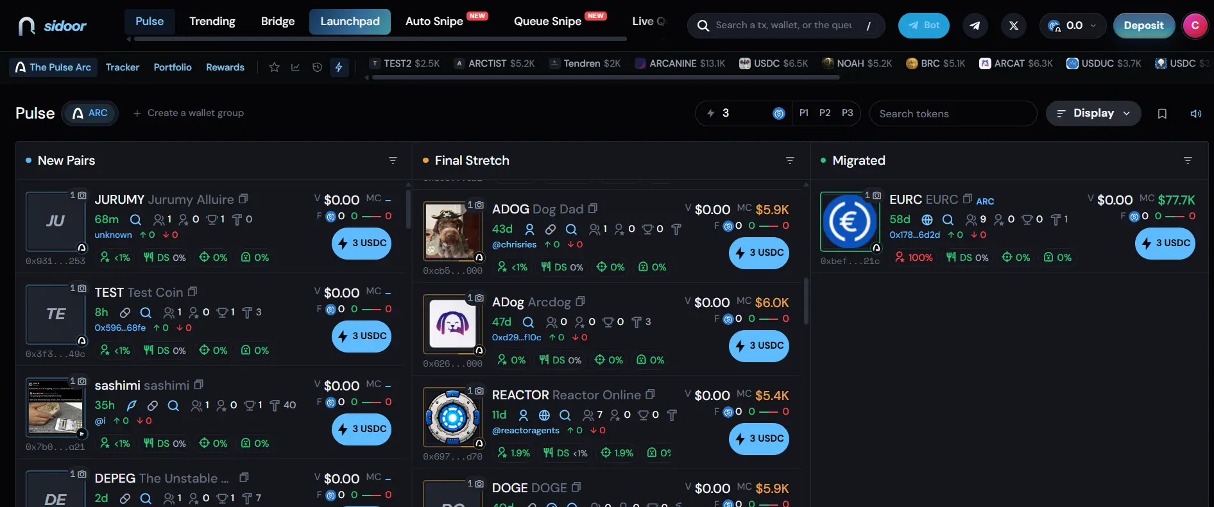
Task: Click the search magnifier on ADog Arcdog row
Action: click(x=528, y=322)
